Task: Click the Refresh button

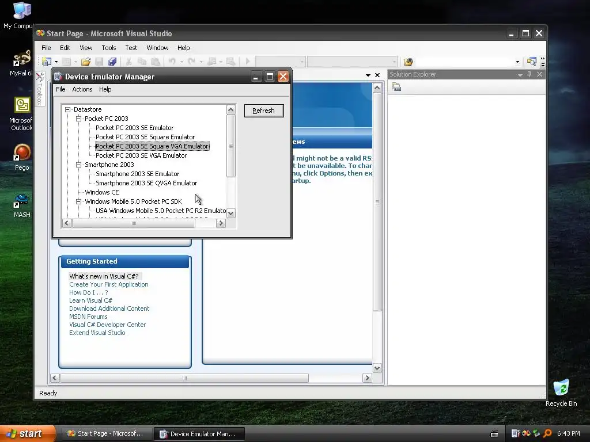Action: pyautogui.click(x=264, y=110)
